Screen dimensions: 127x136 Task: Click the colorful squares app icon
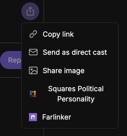pos(33,94)
